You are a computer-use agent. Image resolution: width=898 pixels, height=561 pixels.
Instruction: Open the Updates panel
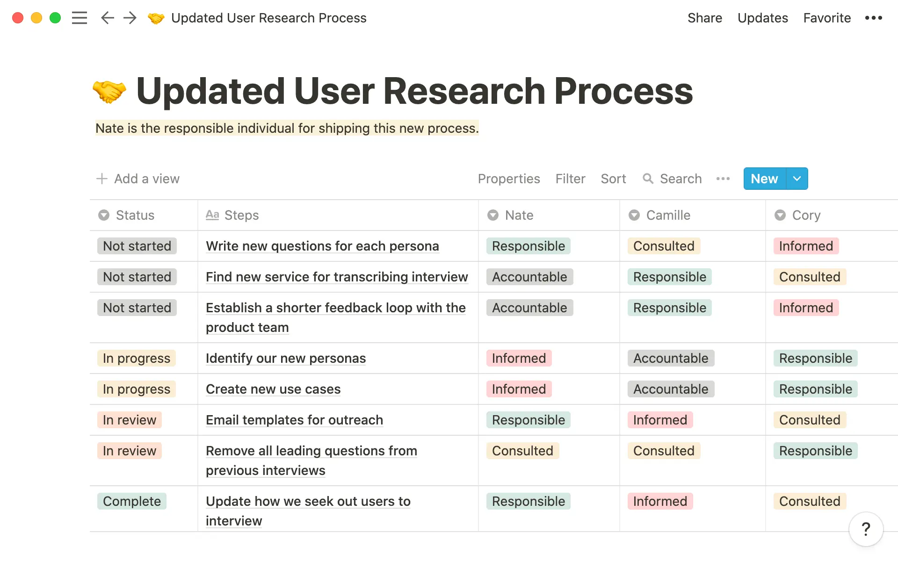point(762,18)
